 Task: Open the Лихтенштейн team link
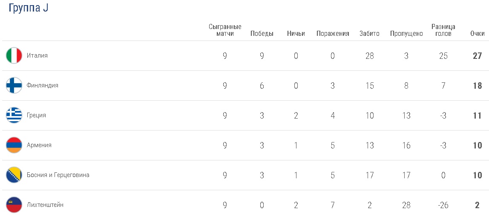[x=45, y=205]
